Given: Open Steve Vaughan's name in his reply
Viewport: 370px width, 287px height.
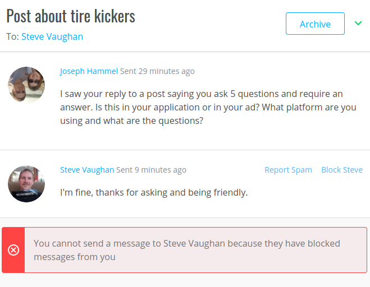Looking at the screenshot, I should tap(87, 170).
